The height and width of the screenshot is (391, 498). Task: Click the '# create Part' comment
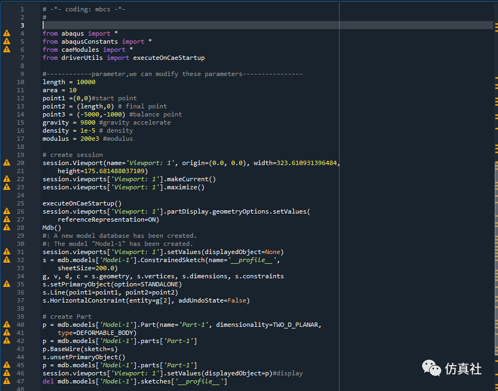click(67, 317)
